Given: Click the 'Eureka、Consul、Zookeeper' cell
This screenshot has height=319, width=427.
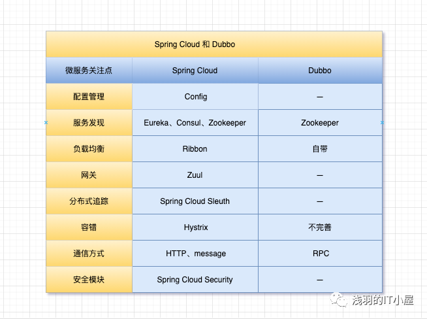Looking at the screenshot, I should 195,123.
